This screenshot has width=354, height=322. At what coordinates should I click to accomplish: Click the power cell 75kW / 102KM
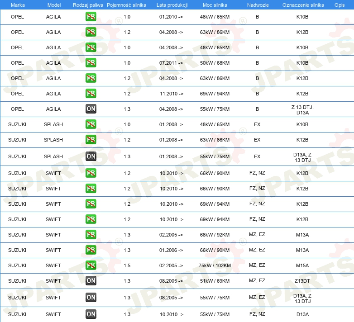click(x=215, y=265)
